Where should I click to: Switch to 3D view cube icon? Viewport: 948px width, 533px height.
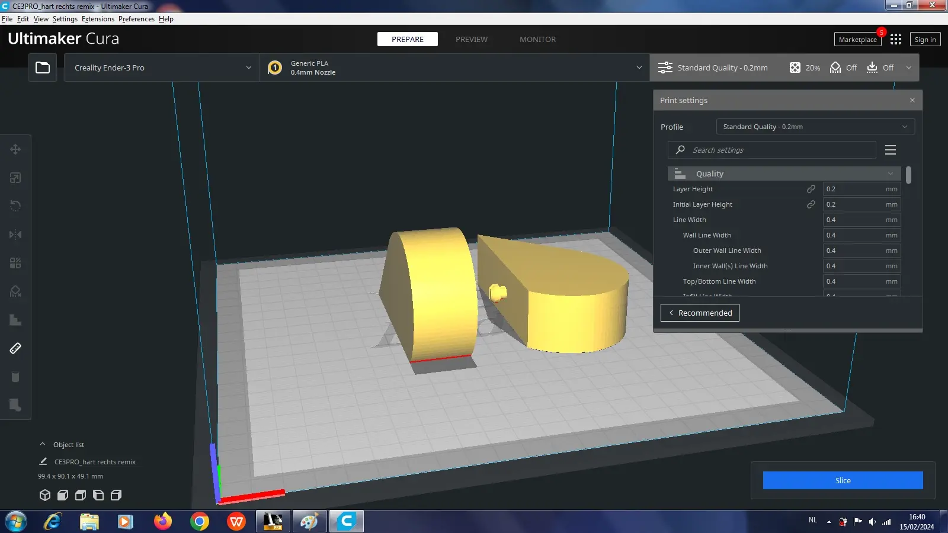[x=45, y=495]
